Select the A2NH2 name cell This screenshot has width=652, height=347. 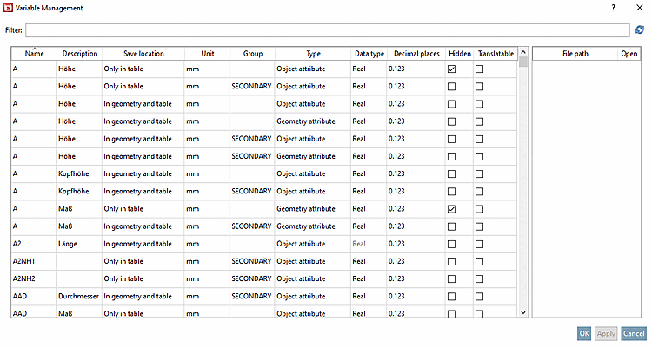click(x=34, y=279)
